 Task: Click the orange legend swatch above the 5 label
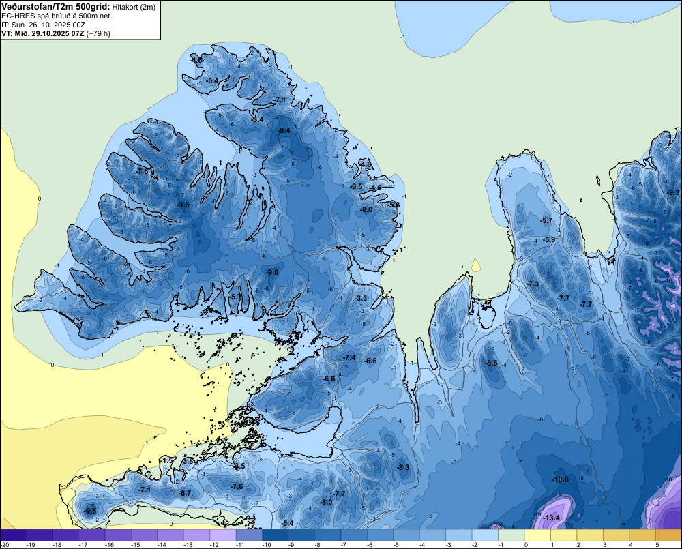[x=668, y=535]
